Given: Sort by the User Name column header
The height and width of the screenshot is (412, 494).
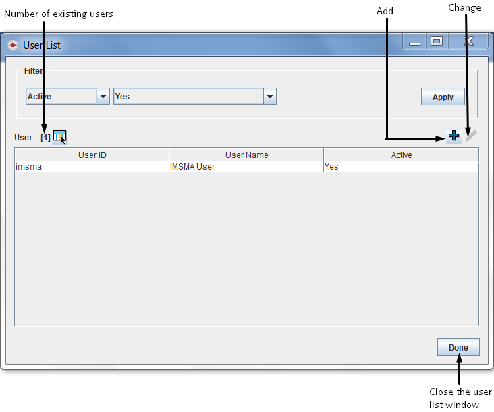Looking at the screenshot, I should 246,155.
